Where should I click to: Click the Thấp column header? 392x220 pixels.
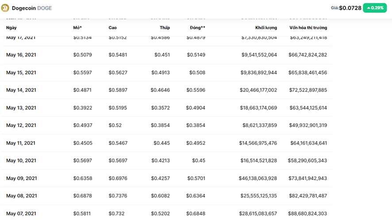[165, 28]
